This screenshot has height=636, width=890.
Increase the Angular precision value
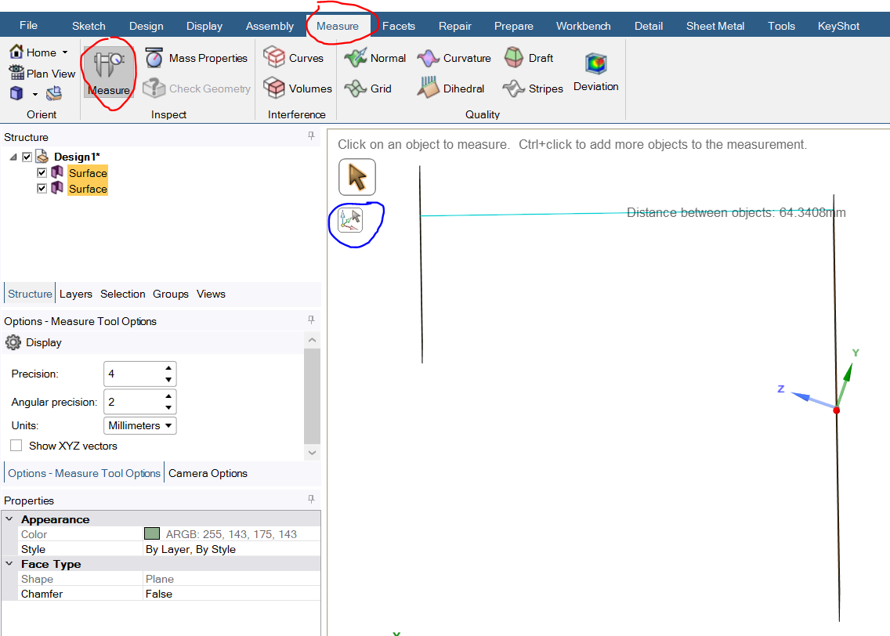click(168, 396)
